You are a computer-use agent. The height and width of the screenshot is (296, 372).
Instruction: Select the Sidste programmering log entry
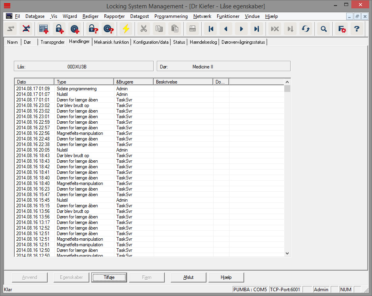77,89
